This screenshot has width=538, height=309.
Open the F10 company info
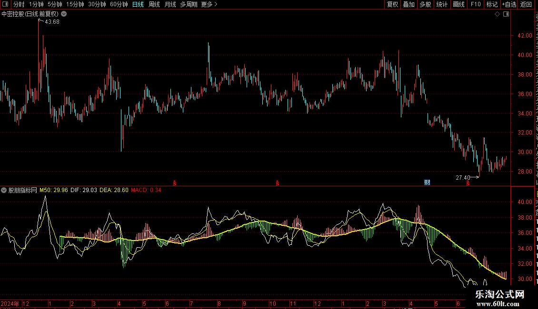476,4
